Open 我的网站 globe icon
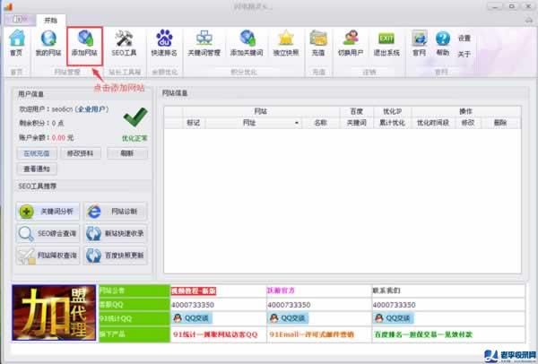 [48, 43]
